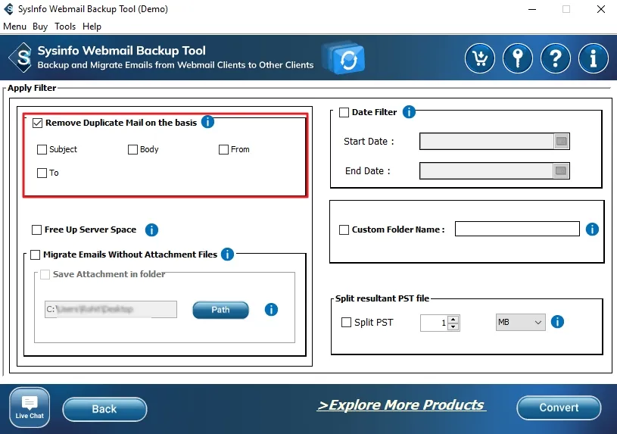The image size is (617, 434).
Task: Click the Sysinfo logo in banner
Action: [22, 58]
